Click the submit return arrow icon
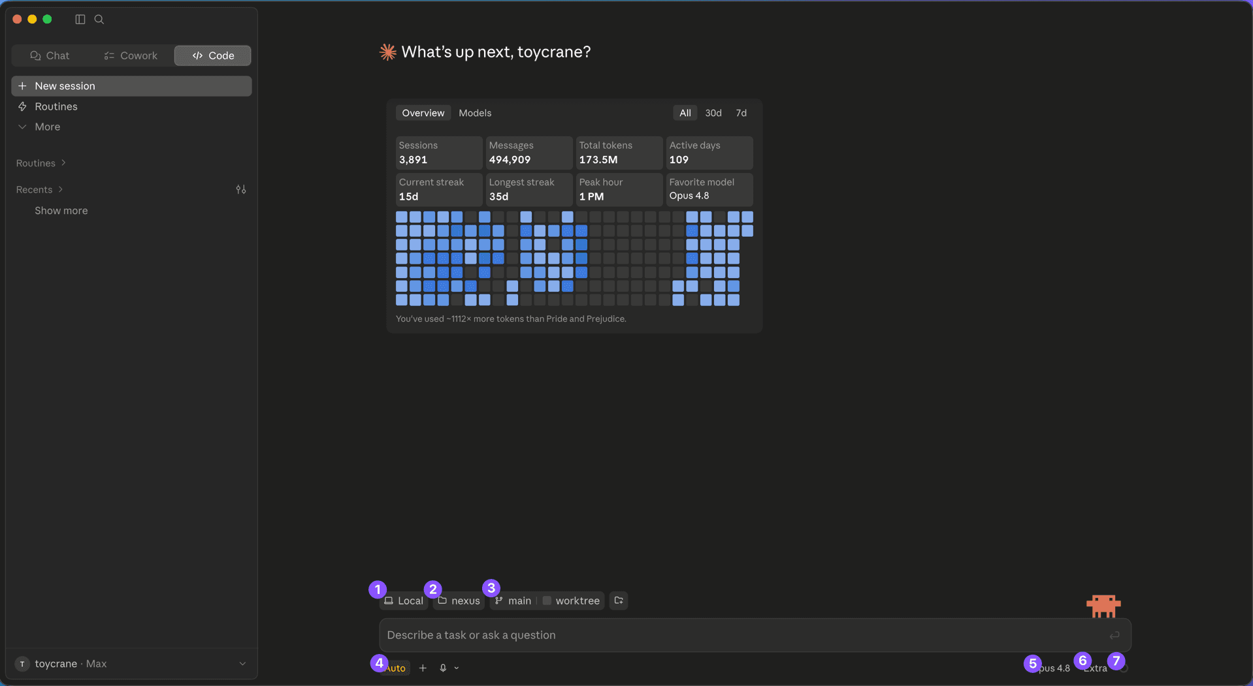This screenshot has width=1253, height=686. pos(1115,635)
